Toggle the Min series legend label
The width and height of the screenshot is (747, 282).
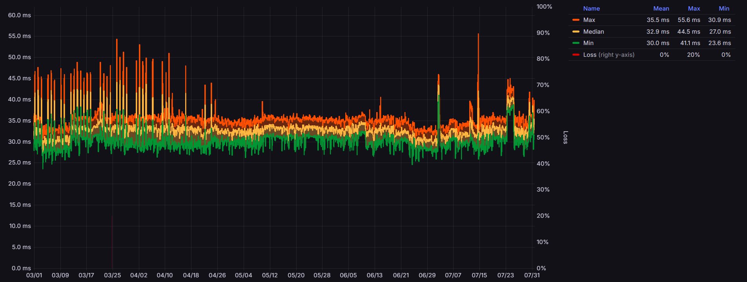click(588, 43)
